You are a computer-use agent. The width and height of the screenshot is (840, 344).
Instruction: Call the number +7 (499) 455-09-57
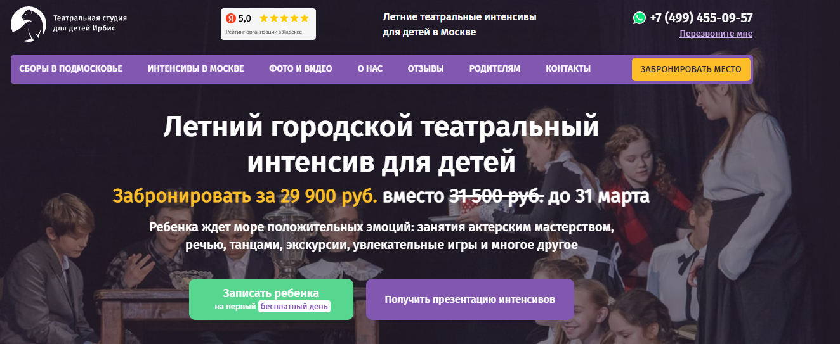[x=701, y=18]
